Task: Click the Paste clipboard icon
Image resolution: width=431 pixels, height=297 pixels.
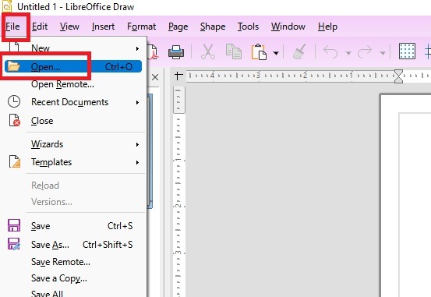Action: [259, 51]
